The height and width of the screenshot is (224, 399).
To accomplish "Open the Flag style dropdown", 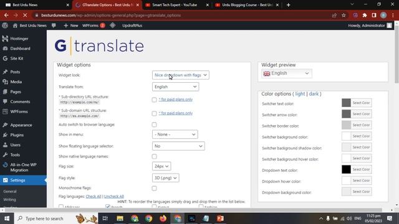I will click(x=165, y=178).
